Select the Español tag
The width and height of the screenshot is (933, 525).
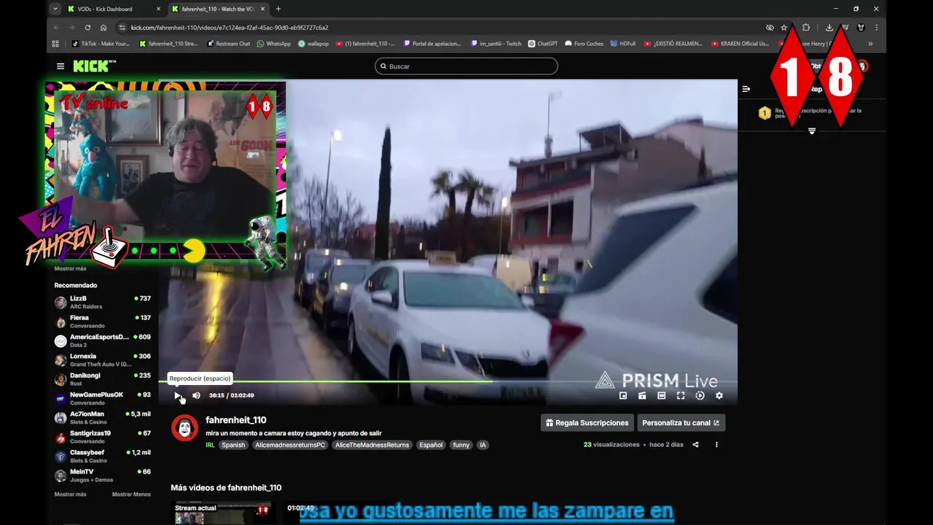click(x=431, y=445)
